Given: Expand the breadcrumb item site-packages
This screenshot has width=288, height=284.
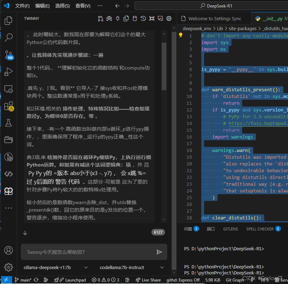Looking at the screenshot, I should click(243, 28).
